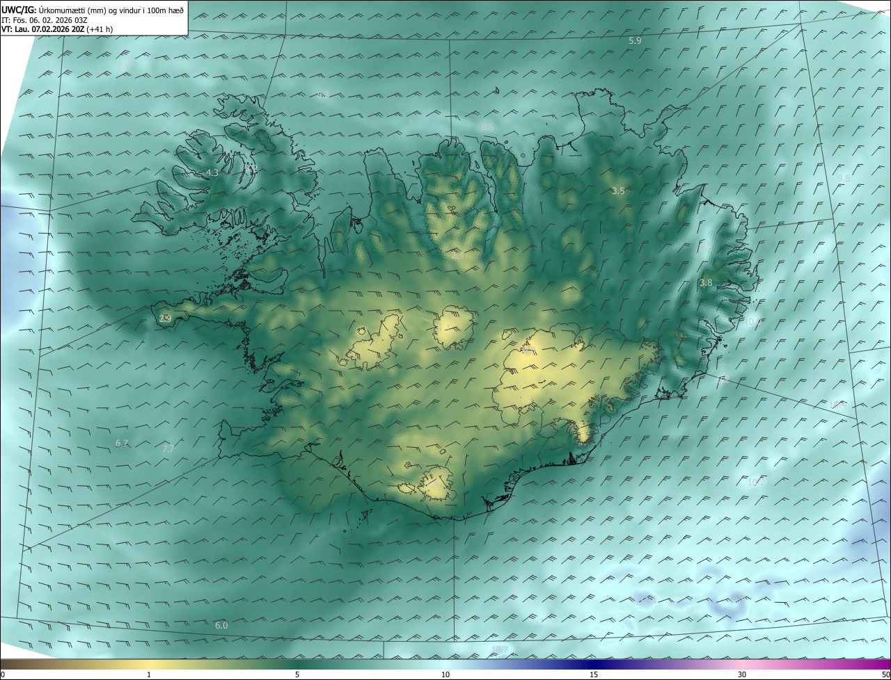Click the 3.5 value in northeast Iceland
This screenshot has width=891, height=680.
(618, 191)
